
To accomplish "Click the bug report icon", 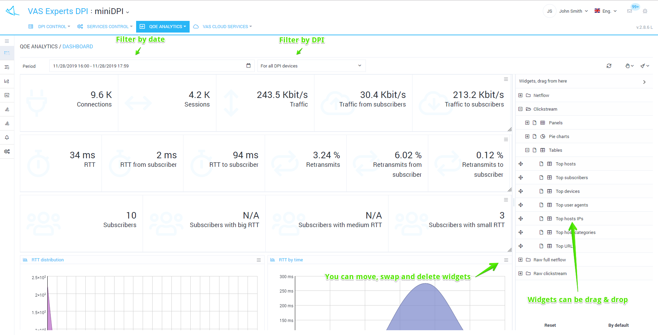I will tap(645, 11).
